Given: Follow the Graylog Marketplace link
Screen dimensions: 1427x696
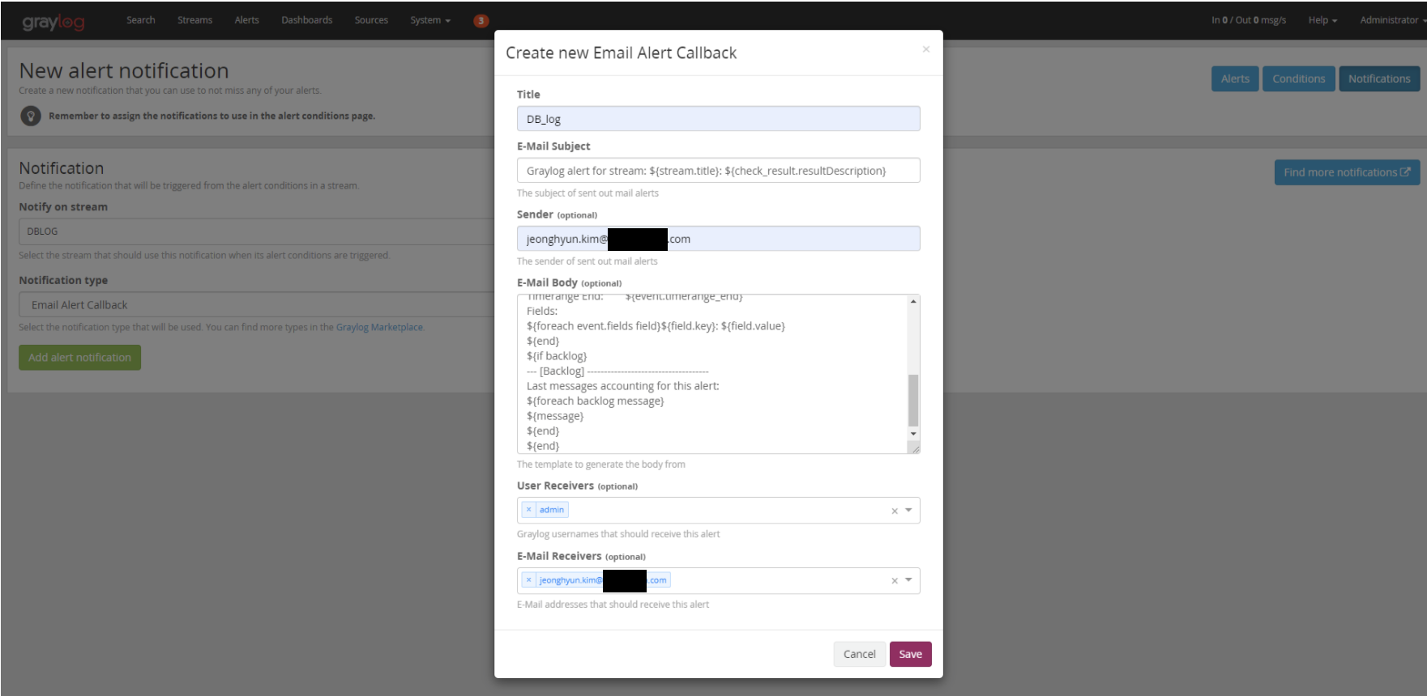Looking at the screenshot, I should click(x=379, y=328).
